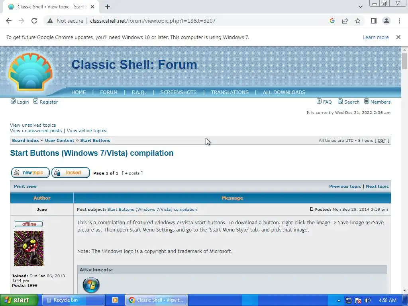Click the volume speaker tray icon
The width and height of the screenshot is (408, 306).
tap(368, 300)
